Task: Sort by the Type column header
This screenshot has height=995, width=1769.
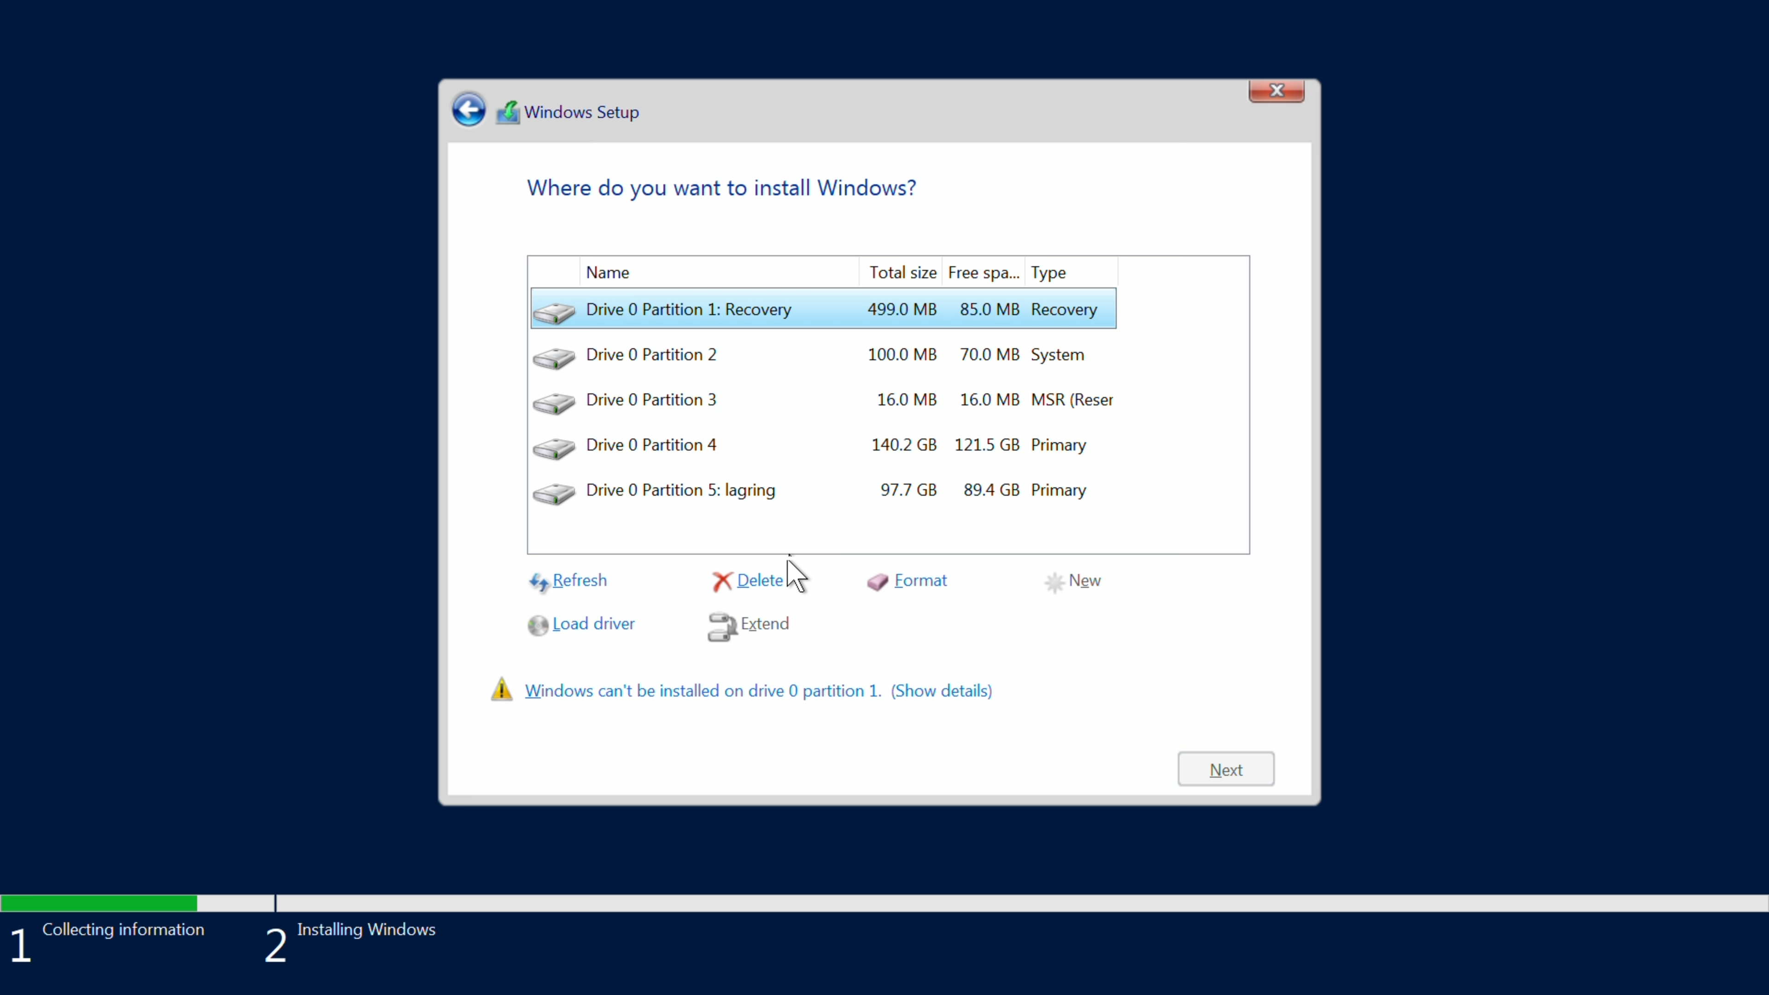Action: pyautogui.click(x=1071, y=273)
